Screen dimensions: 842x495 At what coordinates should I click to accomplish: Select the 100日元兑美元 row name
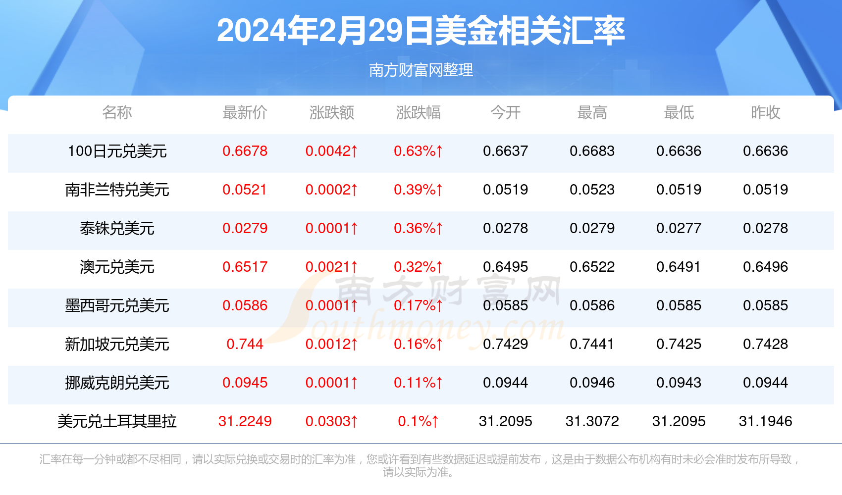point(117,151)
